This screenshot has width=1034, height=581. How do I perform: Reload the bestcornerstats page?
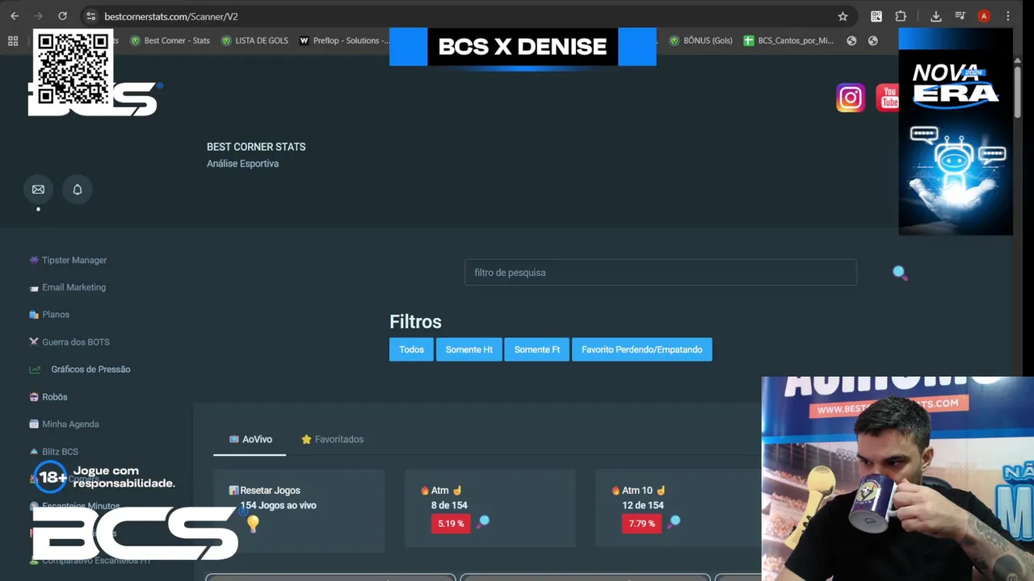[x=62, y=16]
